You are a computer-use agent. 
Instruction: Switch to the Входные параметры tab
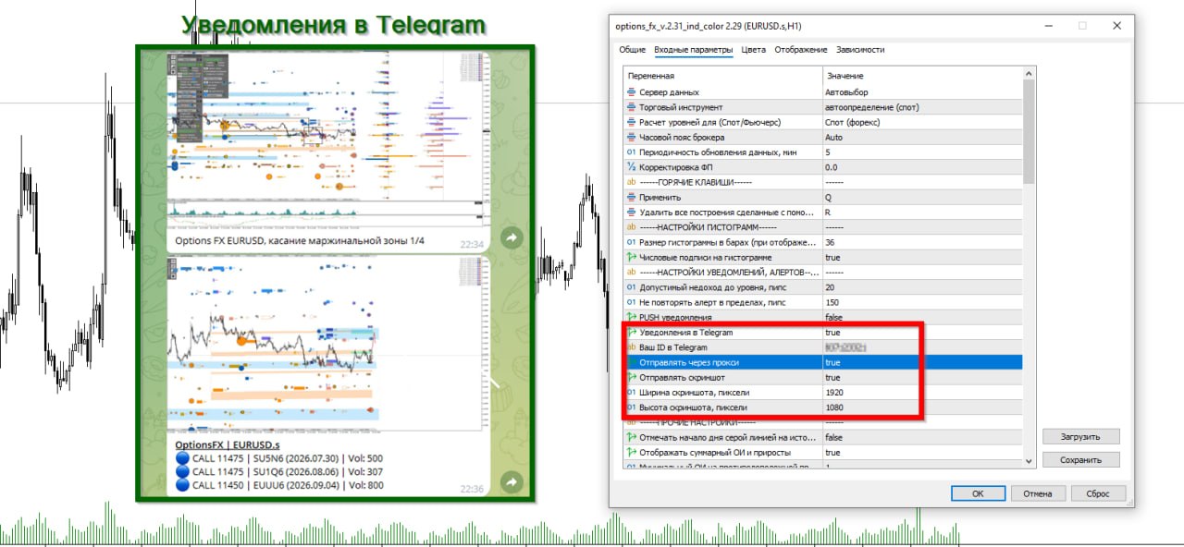[x=694, y=50]
